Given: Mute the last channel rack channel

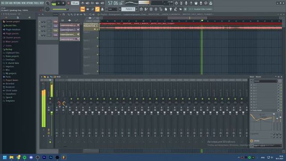Looking at the screenshot, I should (x=40, y=35).
